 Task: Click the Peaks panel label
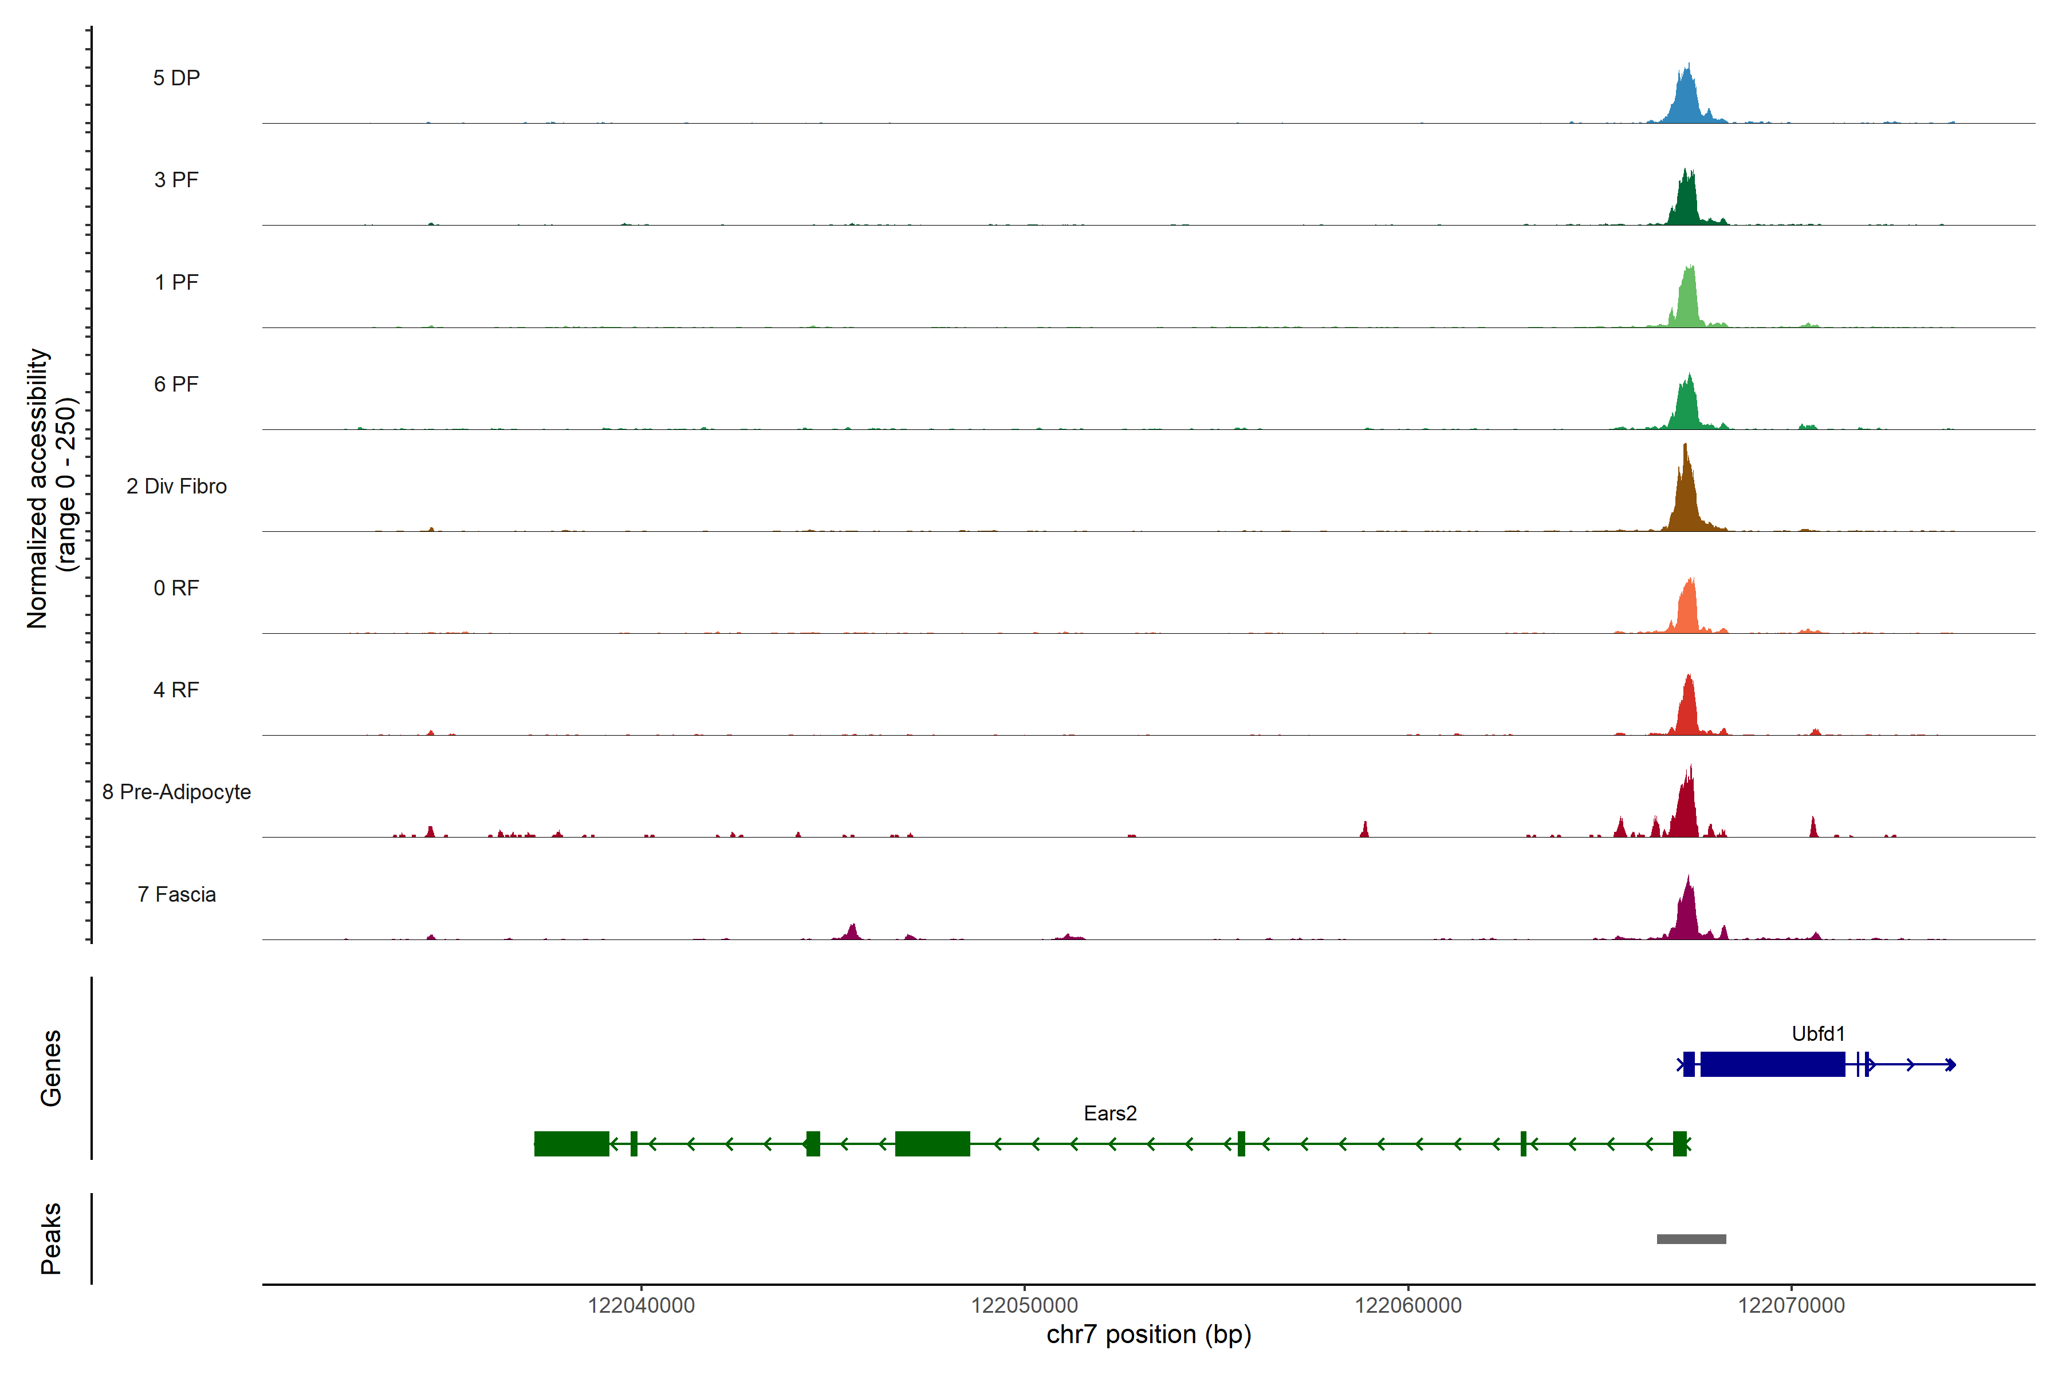(x=51, y=1238)
